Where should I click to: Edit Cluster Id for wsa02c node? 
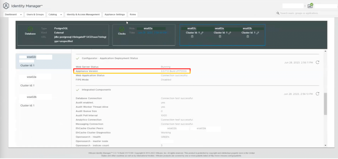(x=202, y=33)
